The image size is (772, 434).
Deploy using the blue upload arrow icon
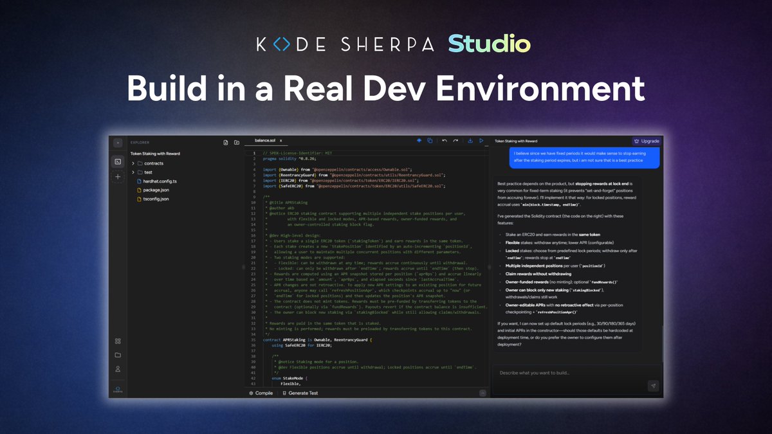coord(419,140)
